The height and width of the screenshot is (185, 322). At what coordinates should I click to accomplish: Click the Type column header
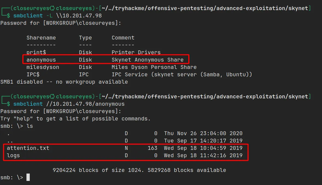pos(85,38)
